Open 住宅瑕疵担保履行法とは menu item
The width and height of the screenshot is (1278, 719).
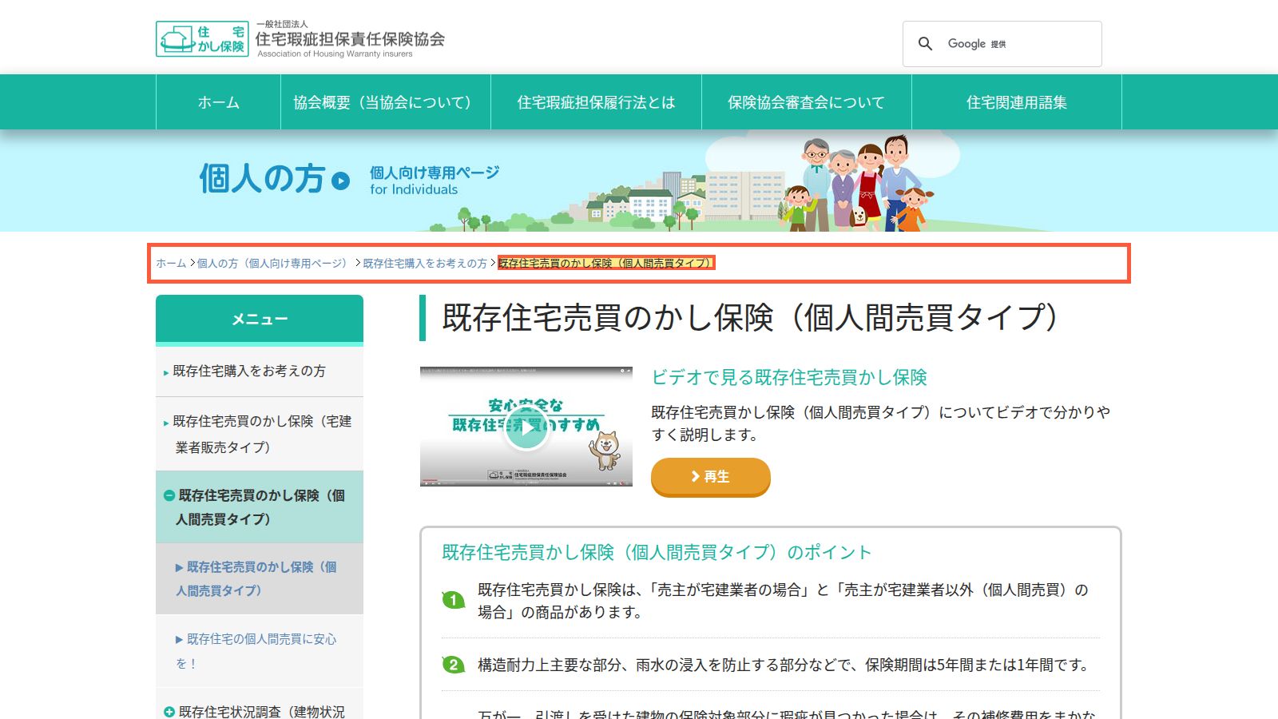[x=596, y=102]
